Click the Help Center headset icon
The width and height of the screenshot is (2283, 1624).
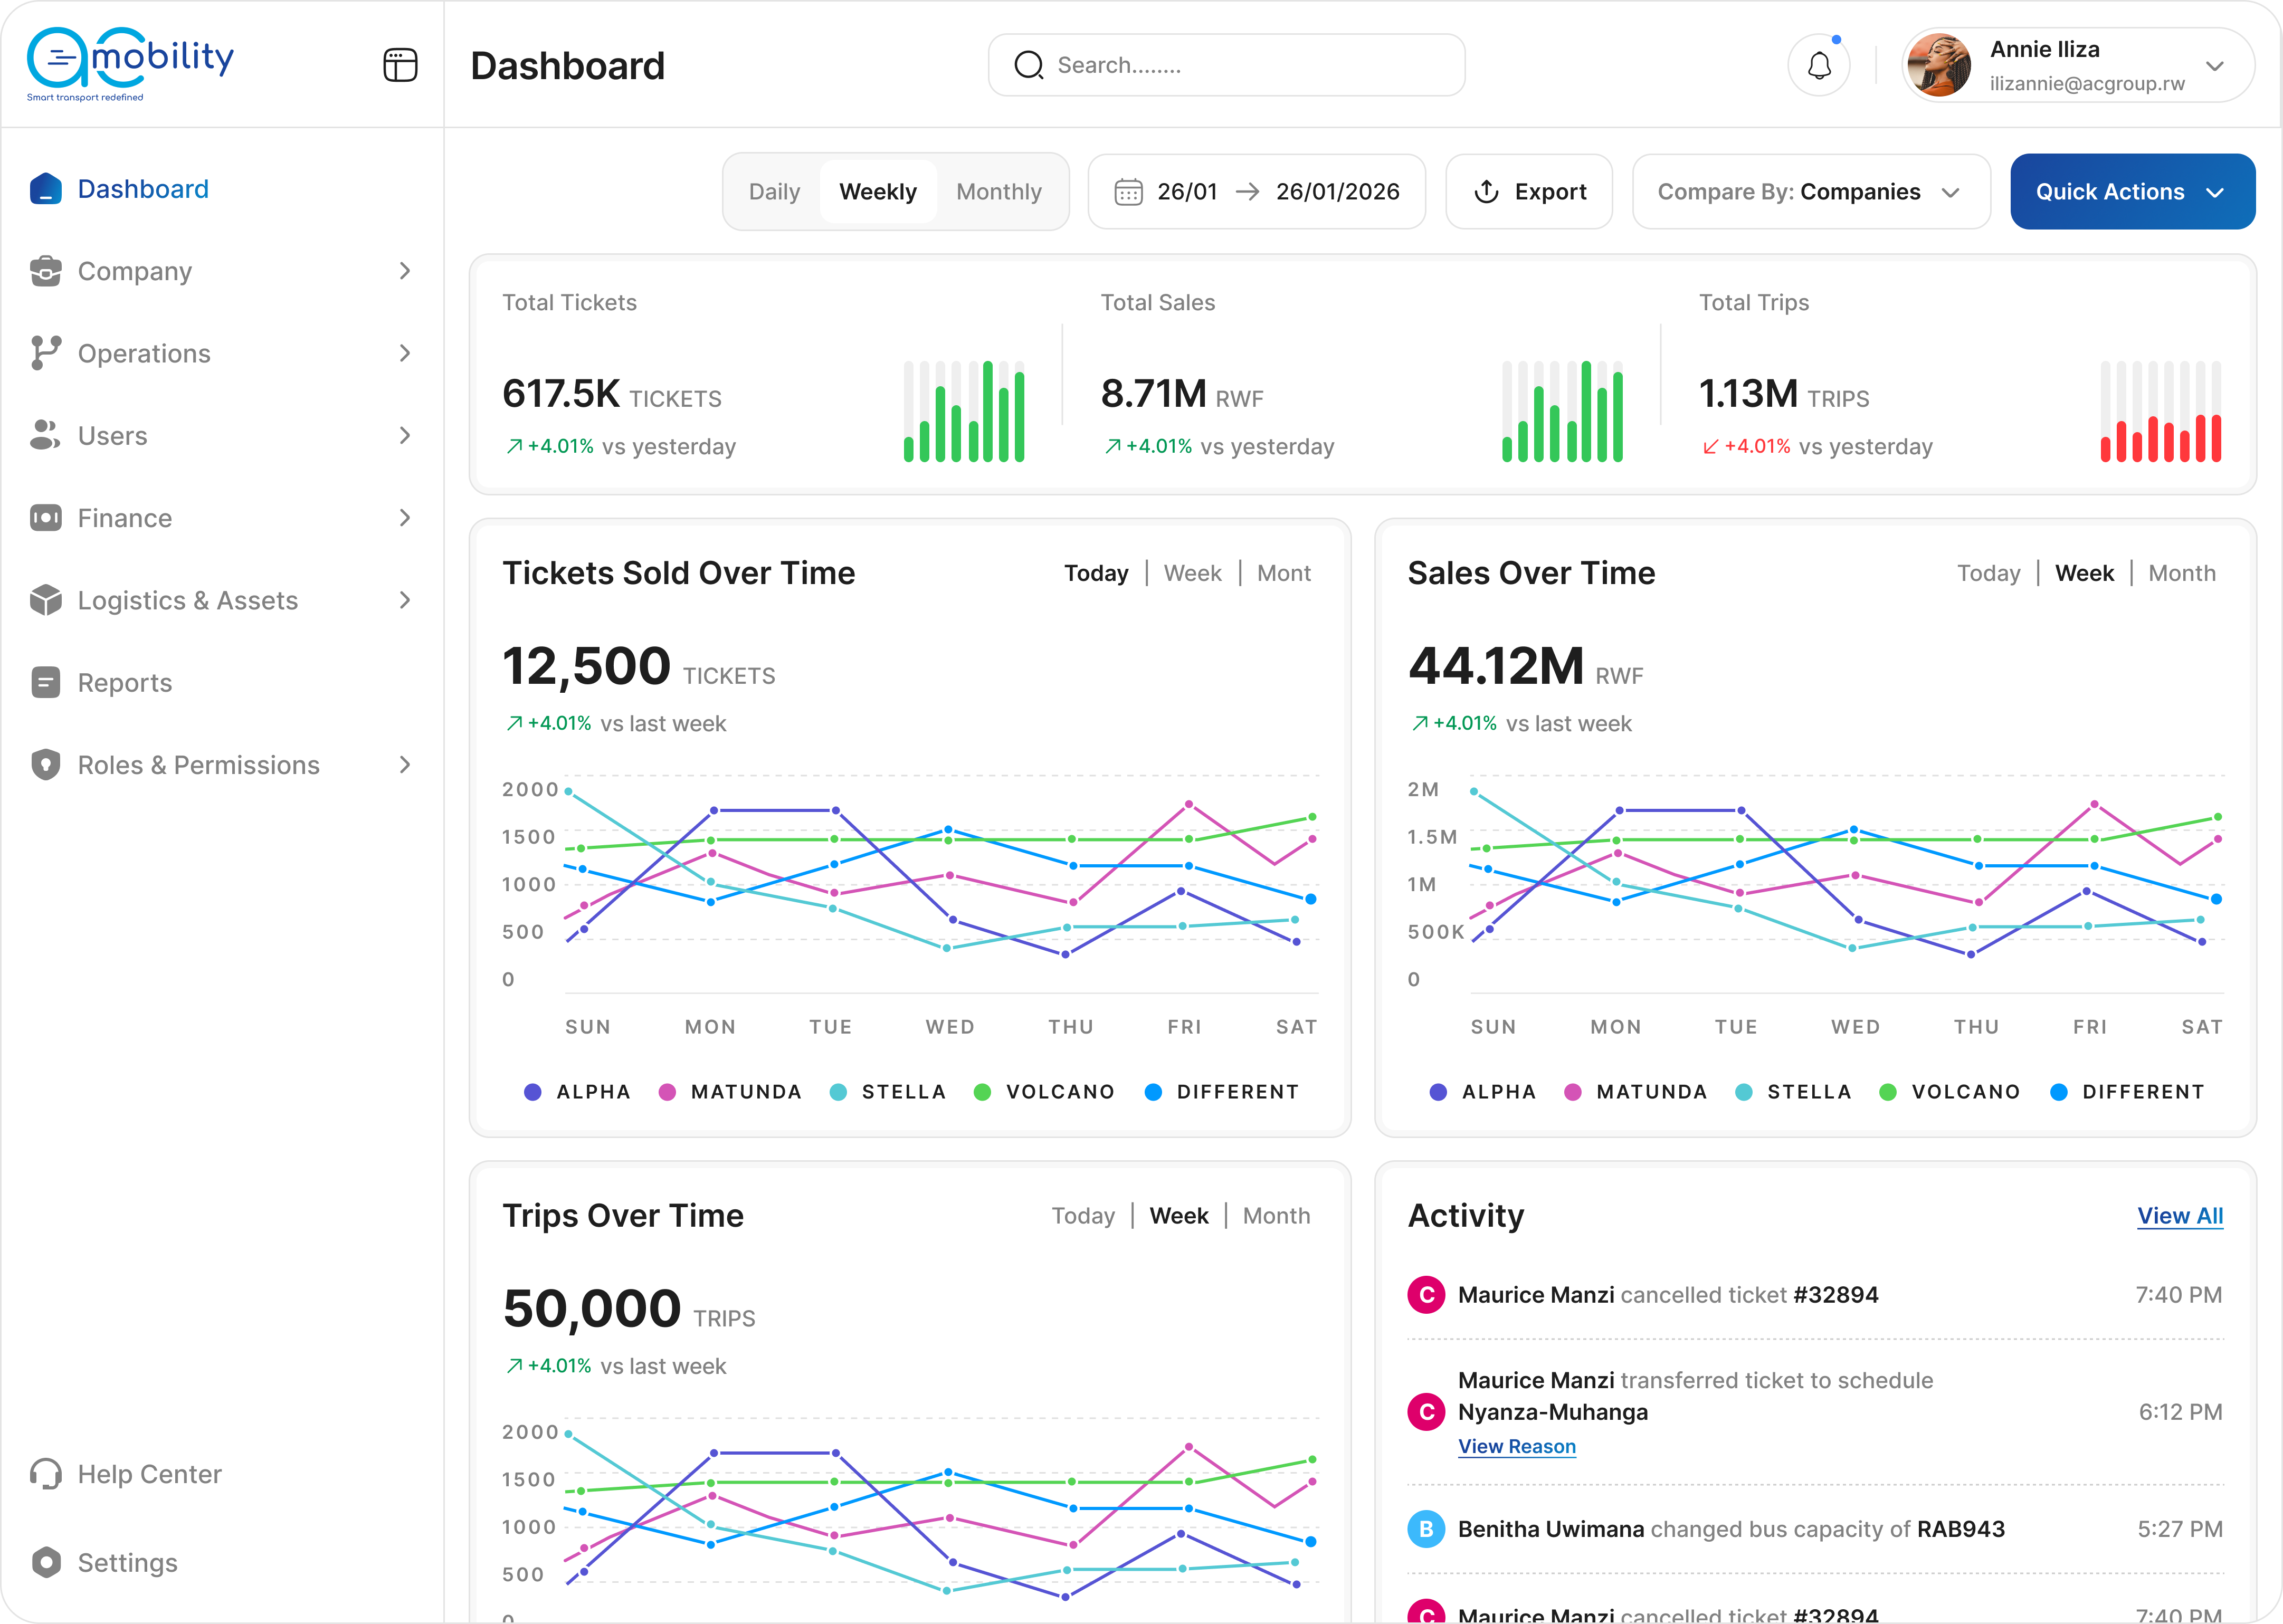pos(46,1474)
